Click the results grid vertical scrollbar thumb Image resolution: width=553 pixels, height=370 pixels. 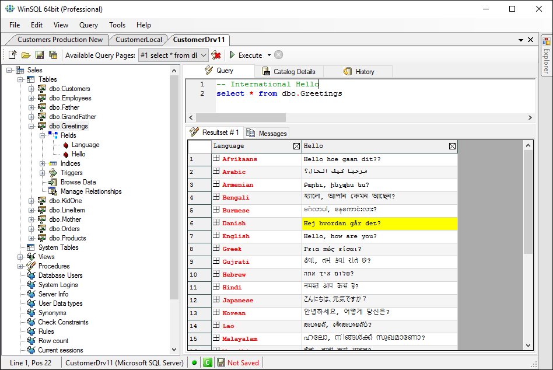pyautogui.click(x=528, y=202)
